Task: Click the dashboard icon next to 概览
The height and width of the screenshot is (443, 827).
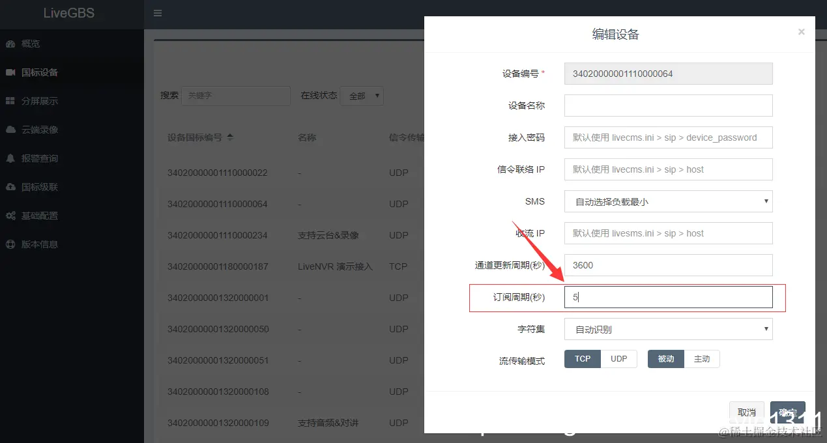Action: tap(10, 44)
